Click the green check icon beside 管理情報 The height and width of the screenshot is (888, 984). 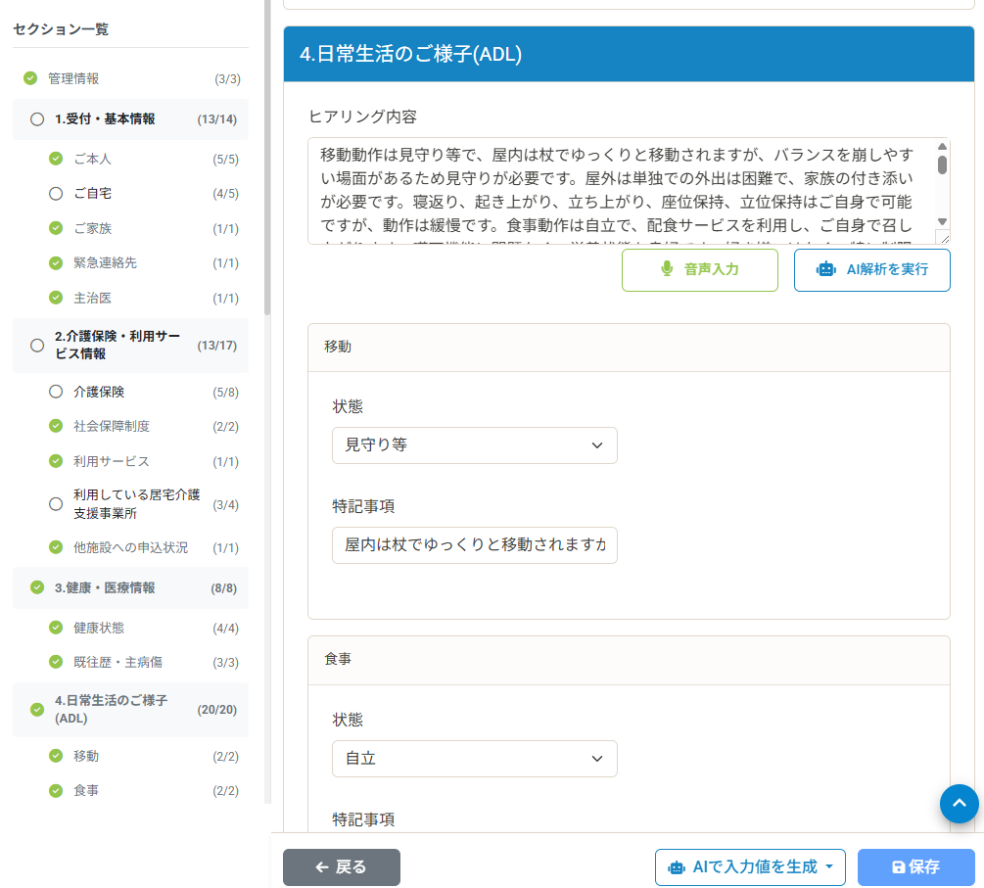30,78
